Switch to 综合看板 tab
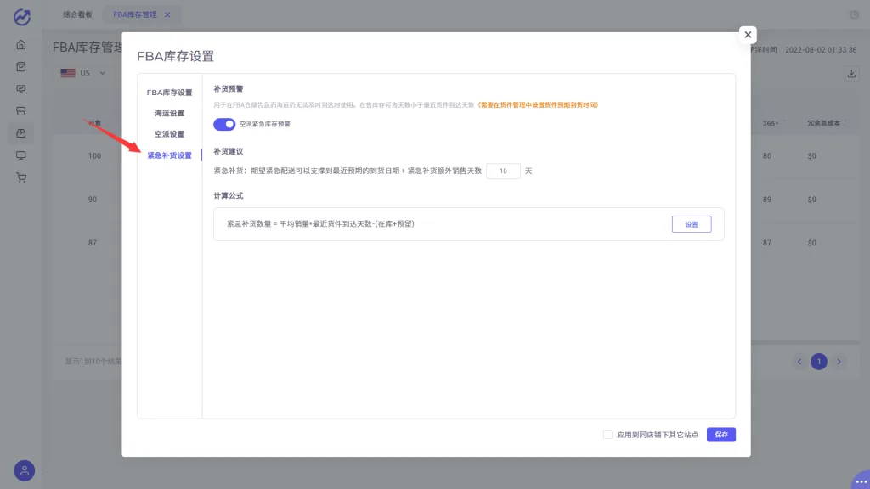Image resolution: width=870 pixels, height=489 pixels. click(77, 15)
